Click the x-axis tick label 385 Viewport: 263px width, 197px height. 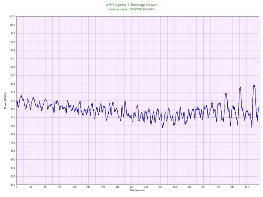(189, 187)
